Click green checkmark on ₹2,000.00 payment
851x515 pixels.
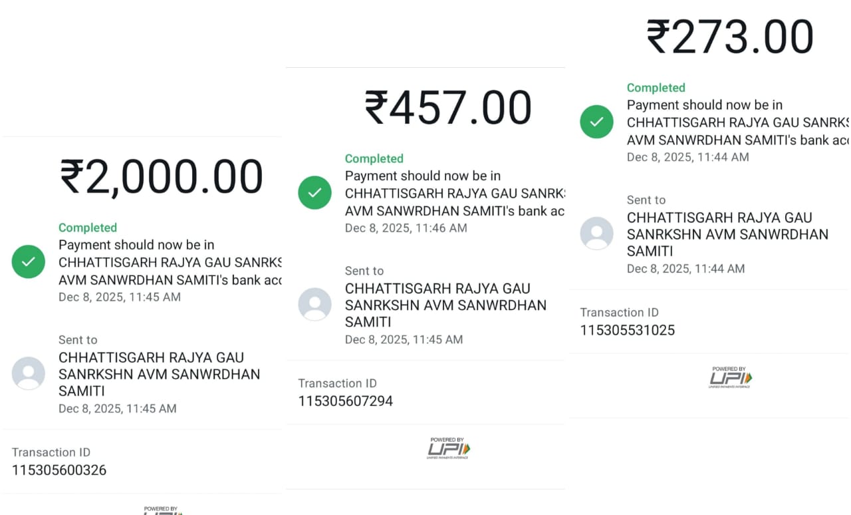tap(29, 262)
